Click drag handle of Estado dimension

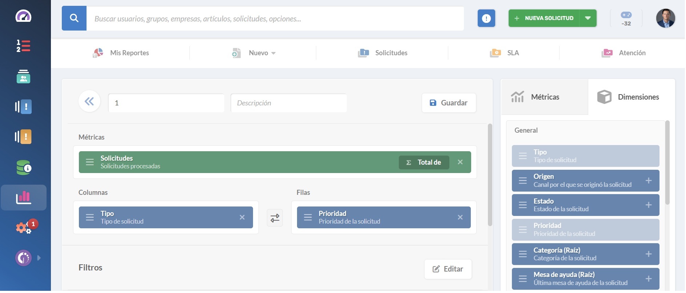pos(523,205)
